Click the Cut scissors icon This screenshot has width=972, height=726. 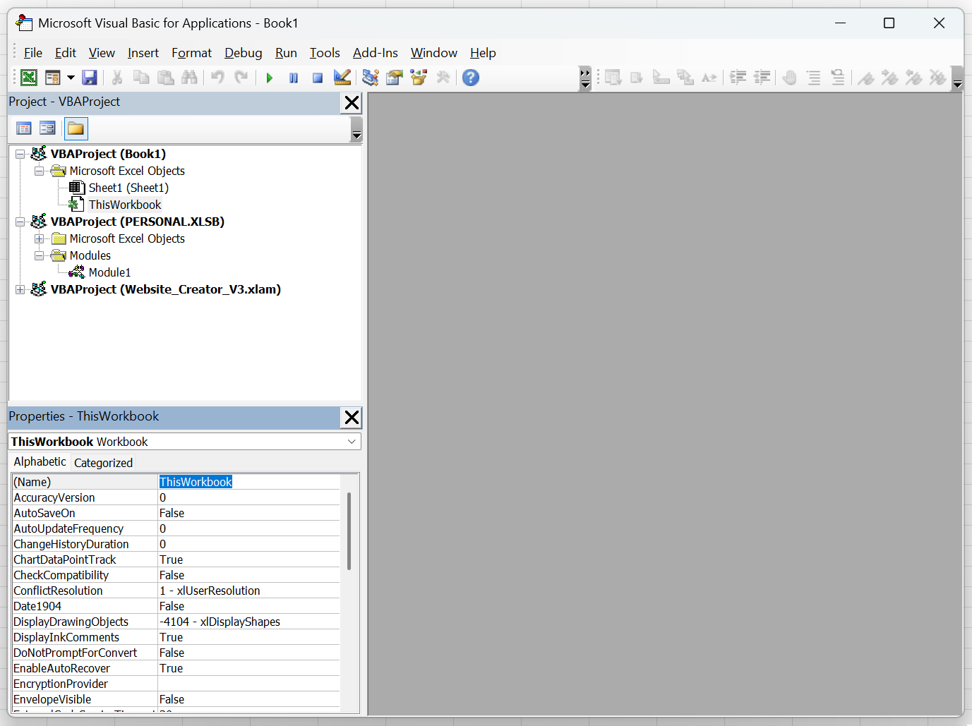(x=117, y=78)
